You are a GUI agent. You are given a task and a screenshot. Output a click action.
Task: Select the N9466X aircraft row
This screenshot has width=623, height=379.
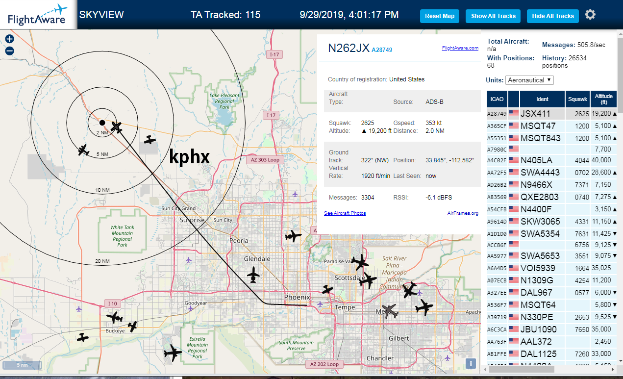551,184
